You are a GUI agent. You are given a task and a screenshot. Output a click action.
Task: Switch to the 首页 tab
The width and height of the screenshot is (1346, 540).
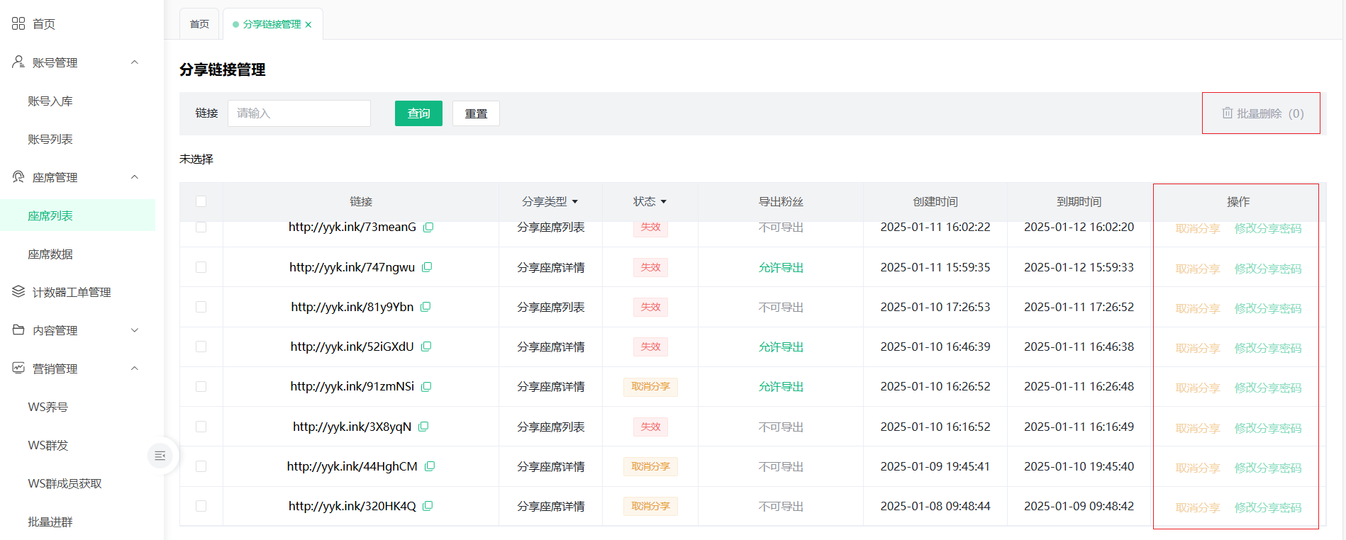(199, 24)
